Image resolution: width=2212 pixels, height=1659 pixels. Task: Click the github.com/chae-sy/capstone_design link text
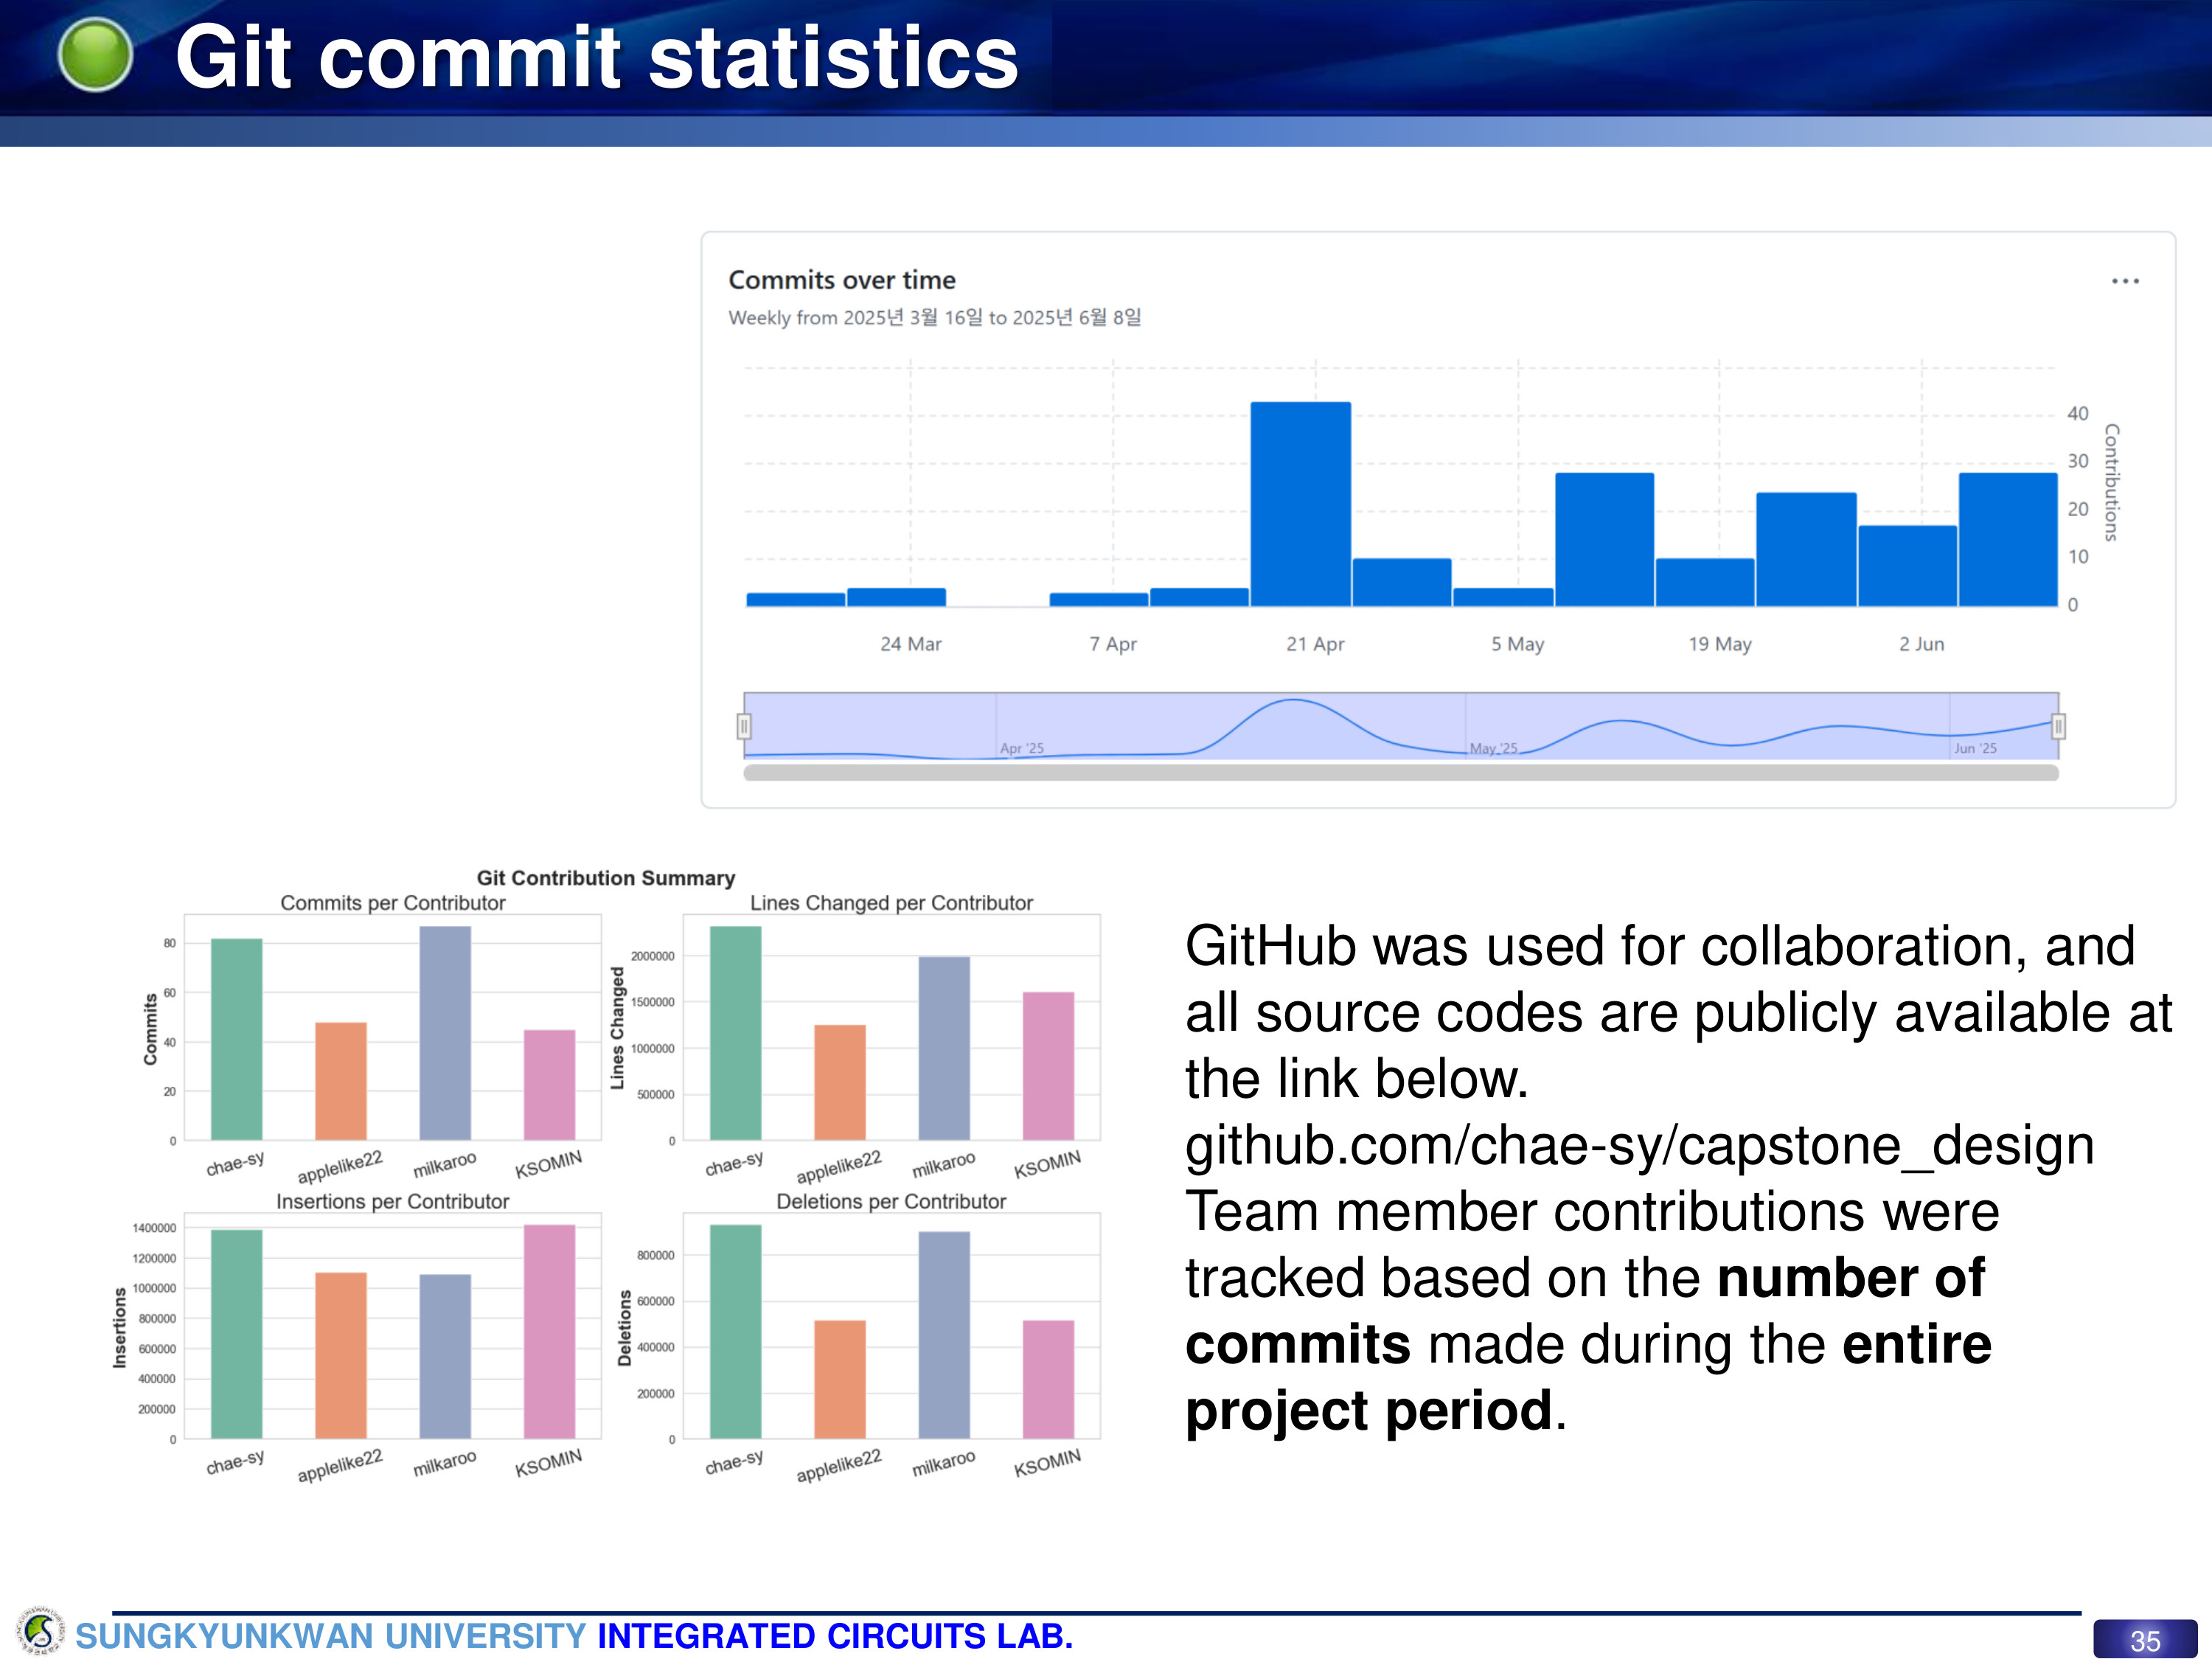tap(1639, 1145)
